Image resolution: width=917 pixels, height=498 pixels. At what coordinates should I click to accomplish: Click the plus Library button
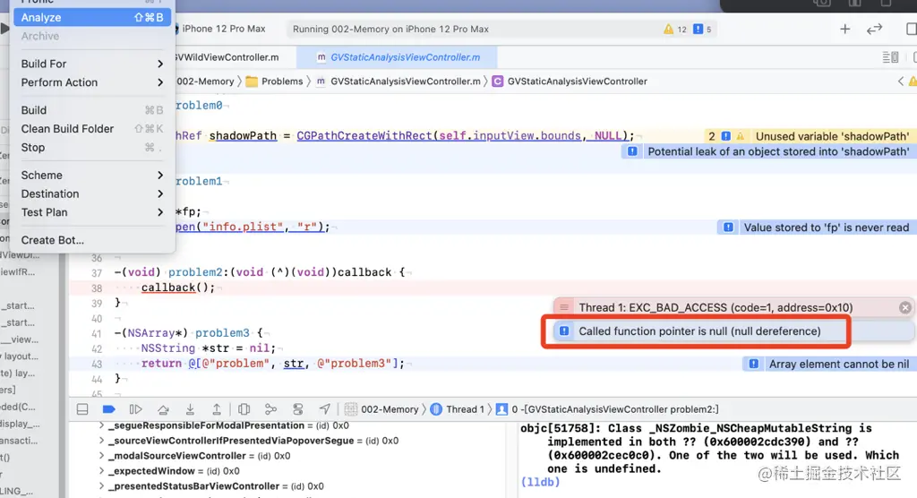[x=845, y=30]
